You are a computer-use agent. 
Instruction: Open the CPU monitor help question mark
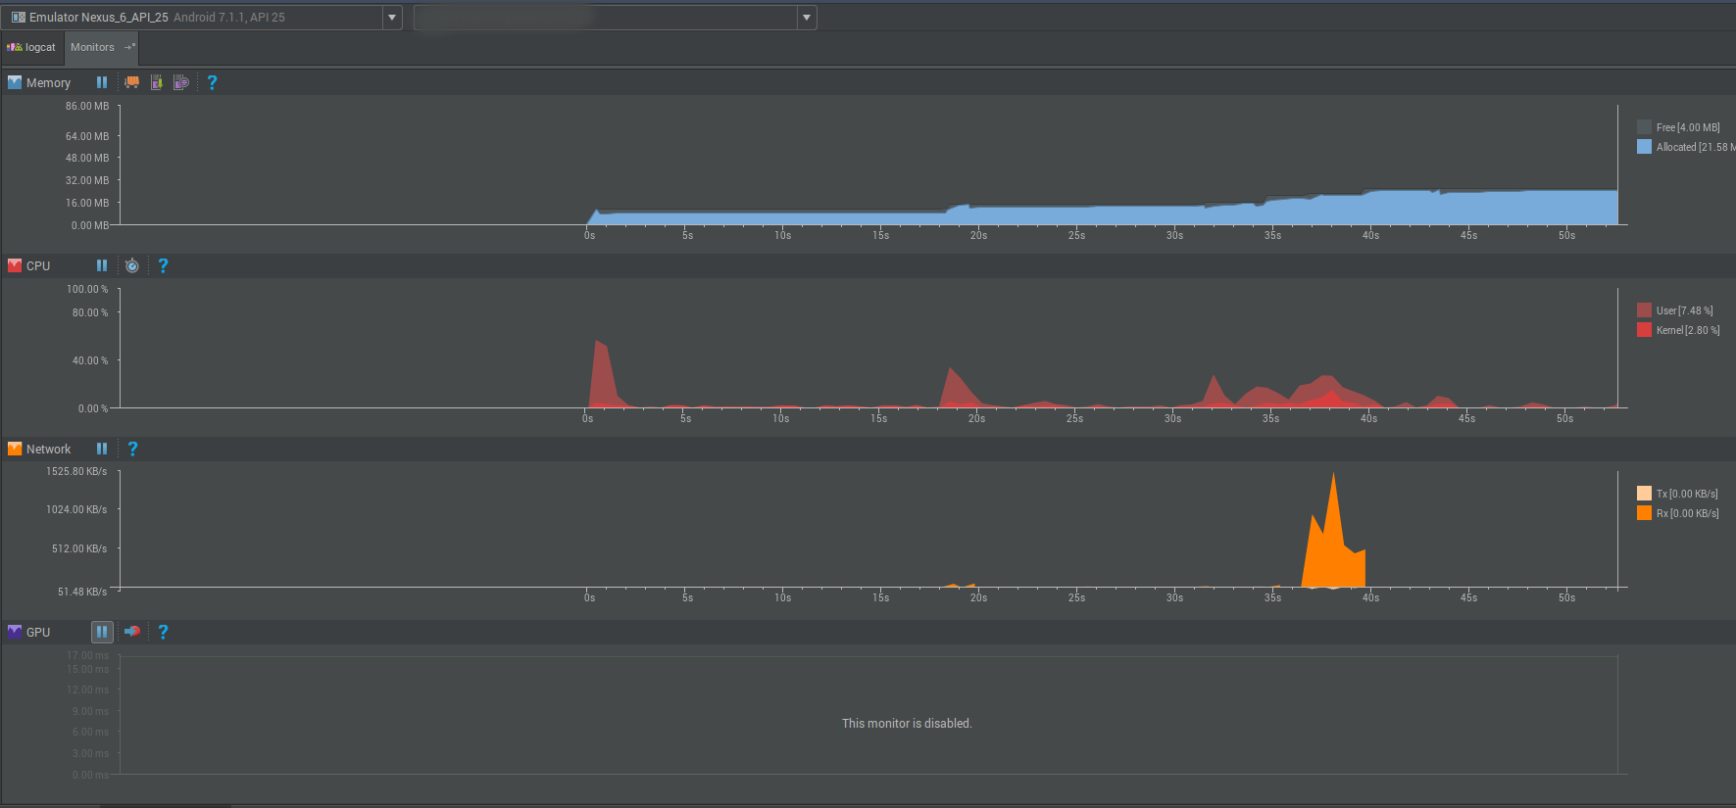pyautogui.click(x=163, y=265)
